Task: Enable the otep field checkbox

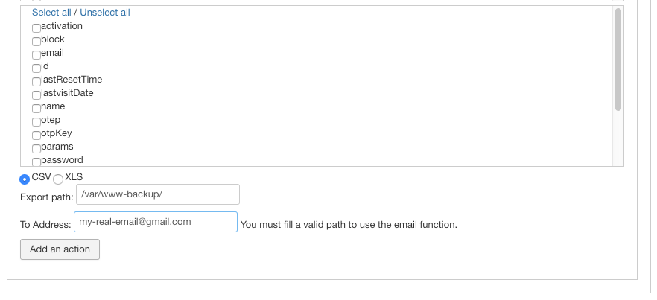Action: [36, 121]
